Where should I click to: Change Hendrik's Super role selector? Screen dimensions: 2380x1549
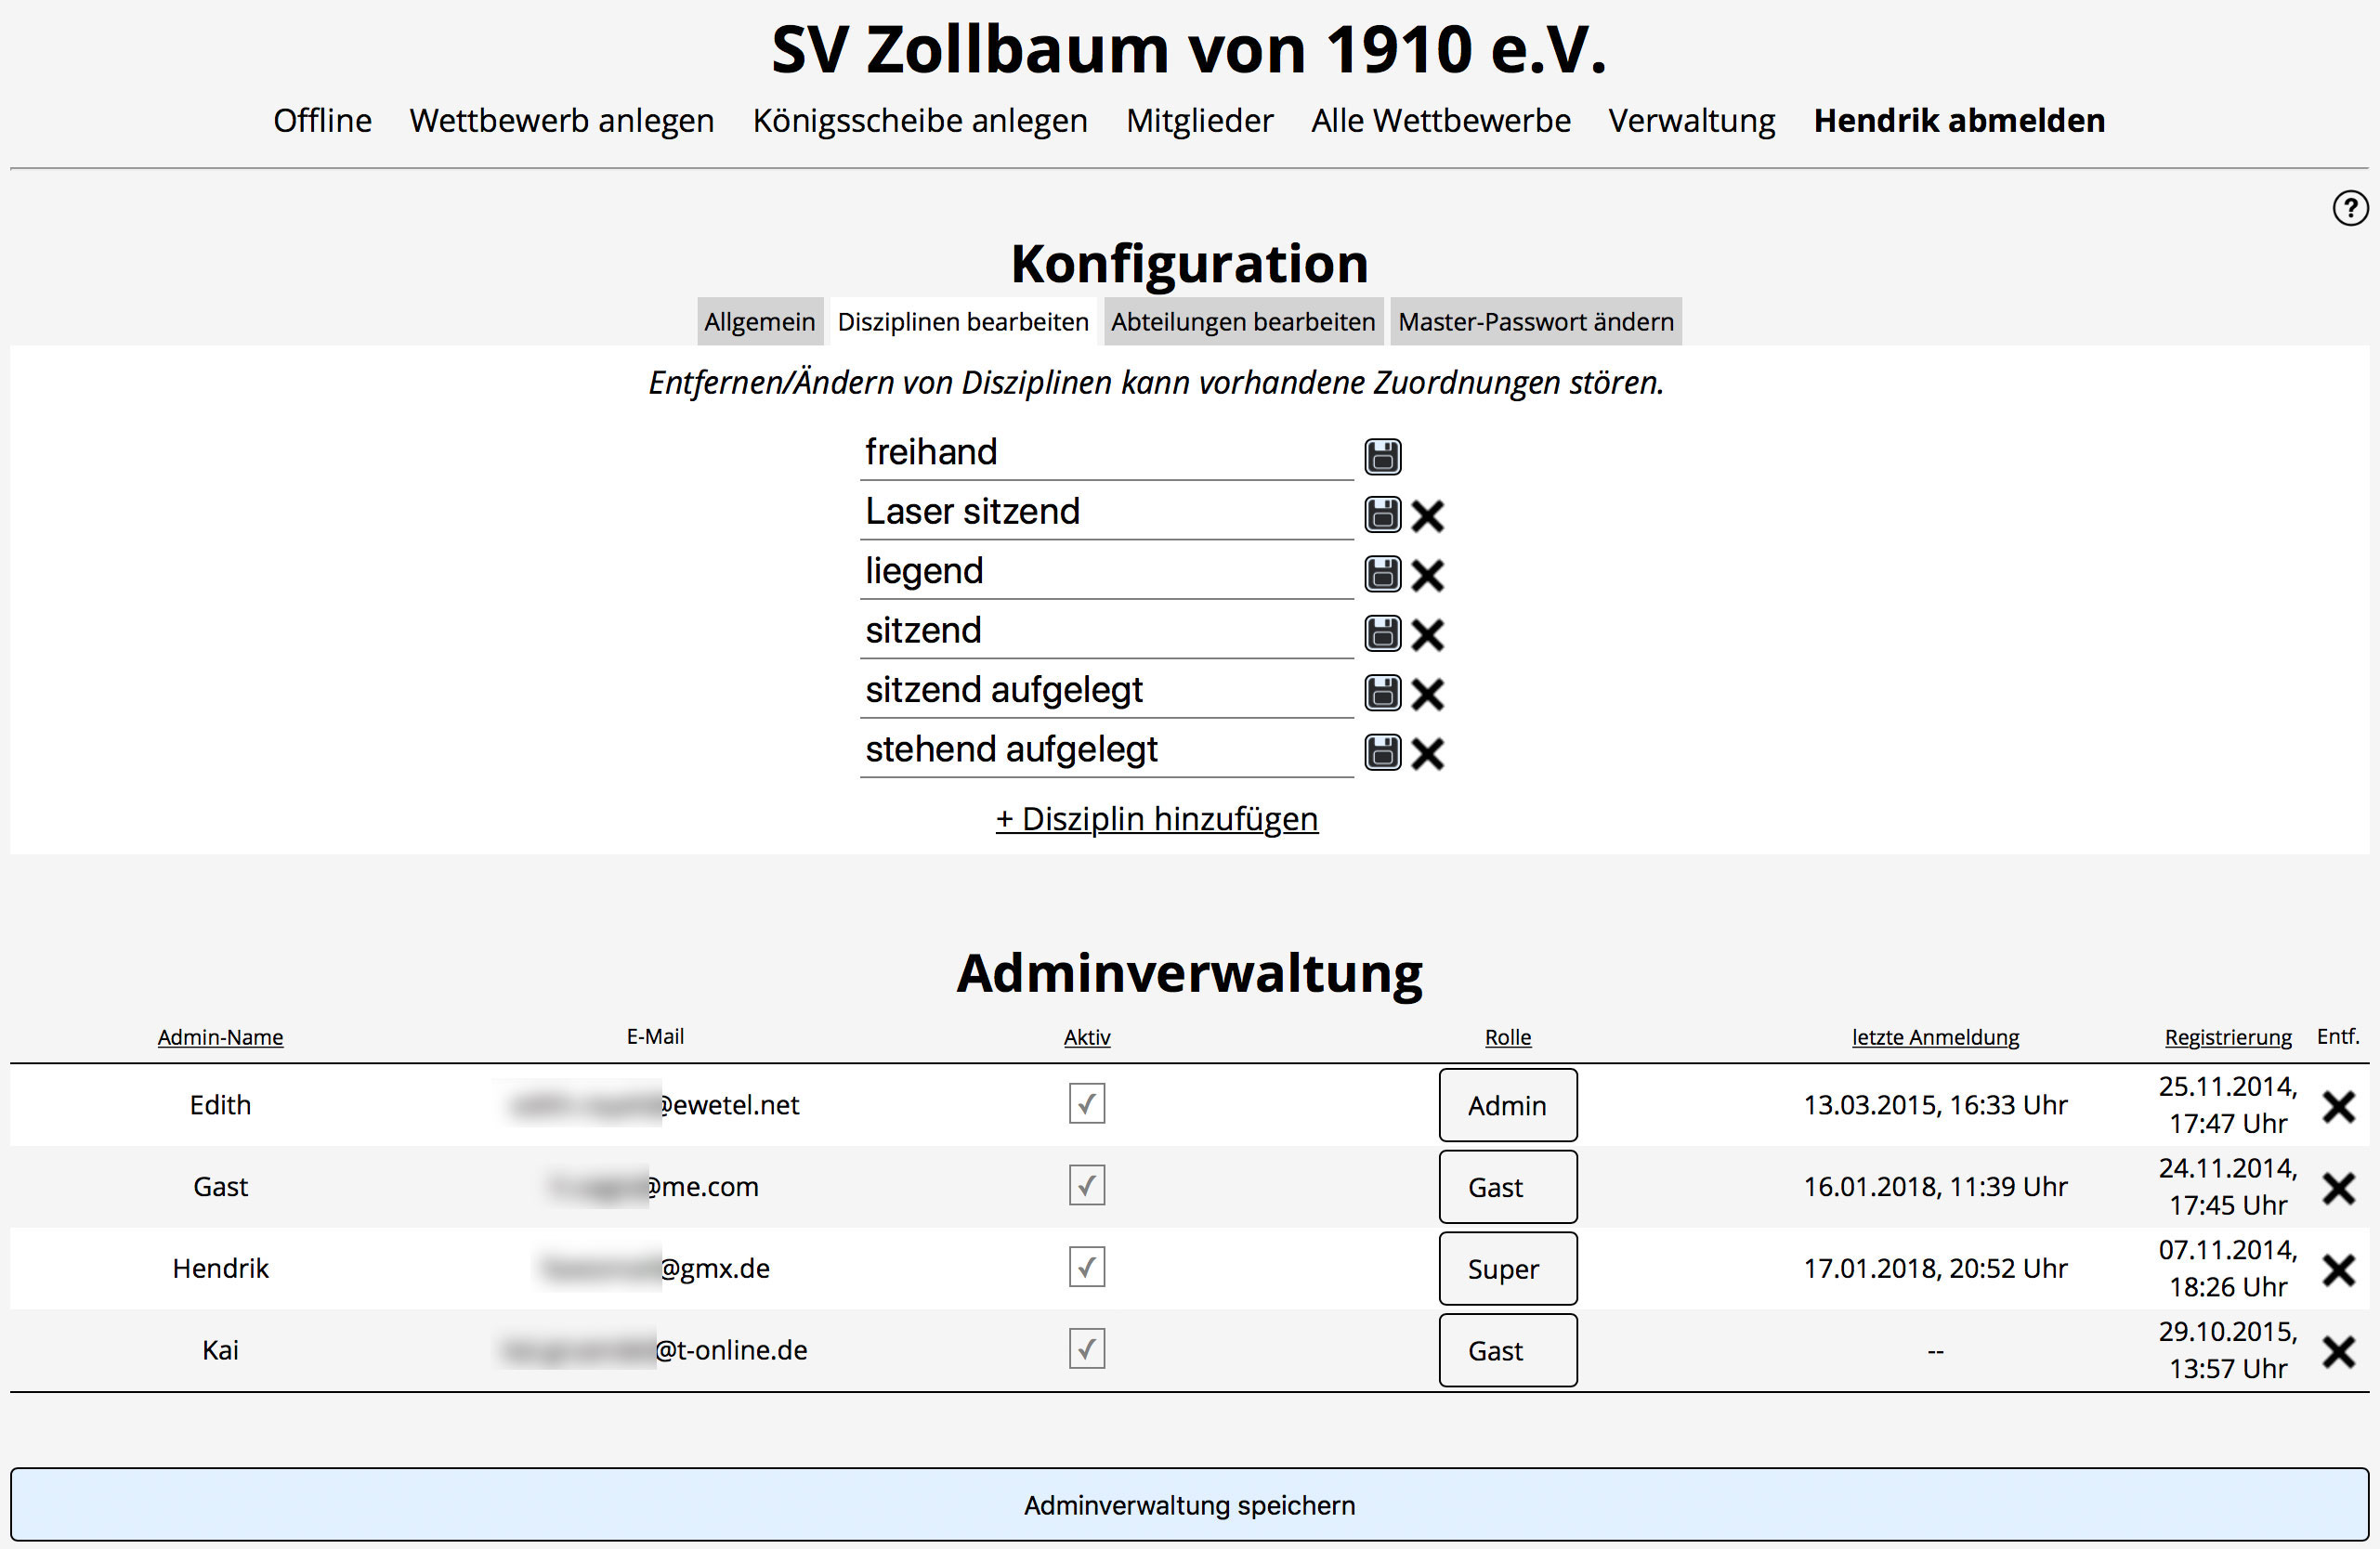tap(1507, 1269)
